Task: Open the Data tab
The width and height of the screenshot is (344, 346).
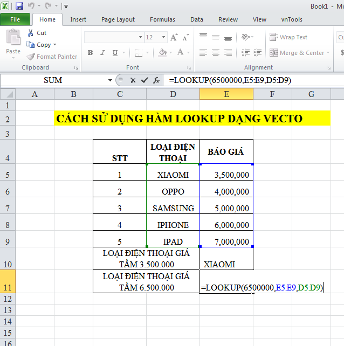Action: pyautogui.click(x=196, y=19)
